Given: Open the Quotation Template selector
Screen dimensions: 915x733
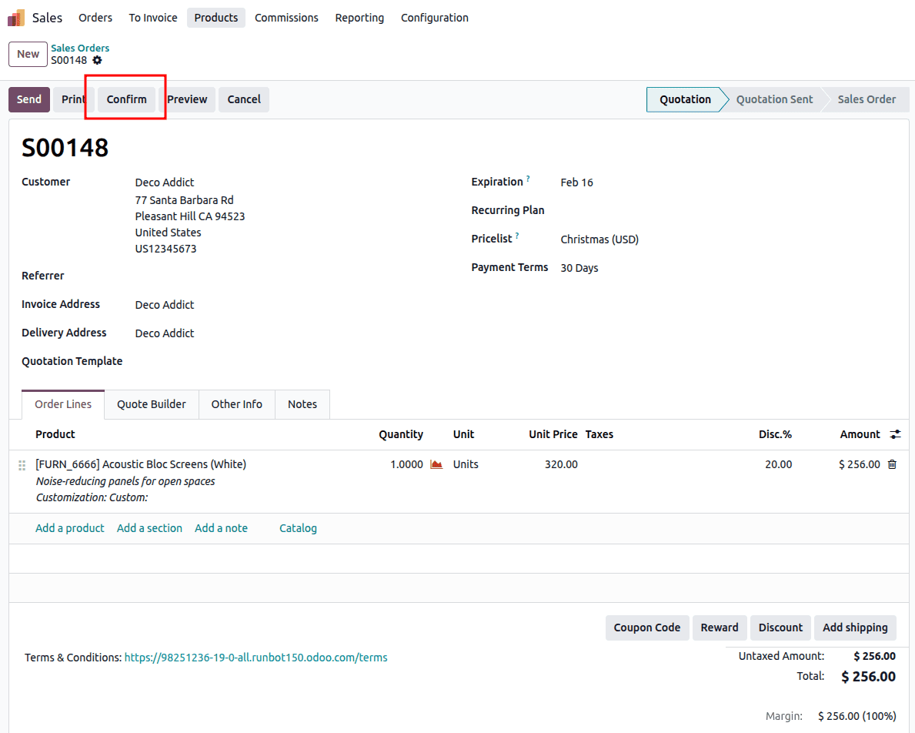Looking at the screenshot, I should coord(192,361).
